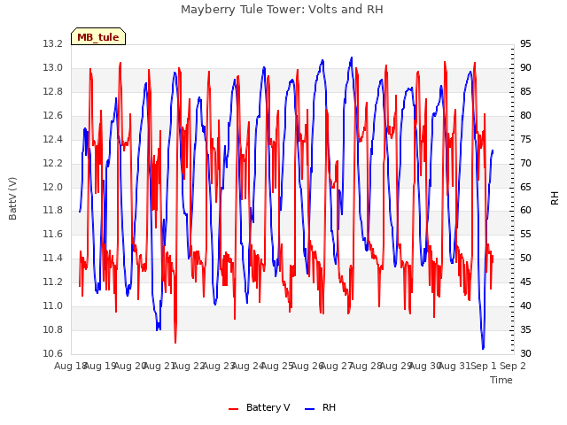
Task: Click the 30 RH tick label
Action: coord(525,354)
